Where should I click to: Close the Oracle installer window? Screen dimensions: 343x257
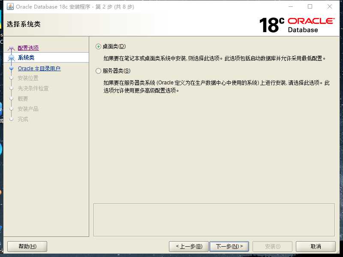pyautogui.click(x=330, y=6)
